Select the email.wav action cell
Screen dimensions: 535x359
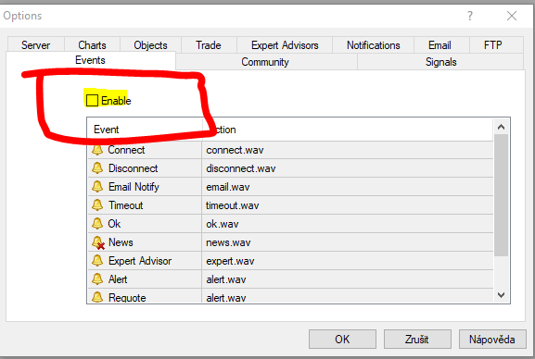tap(348, 187)
